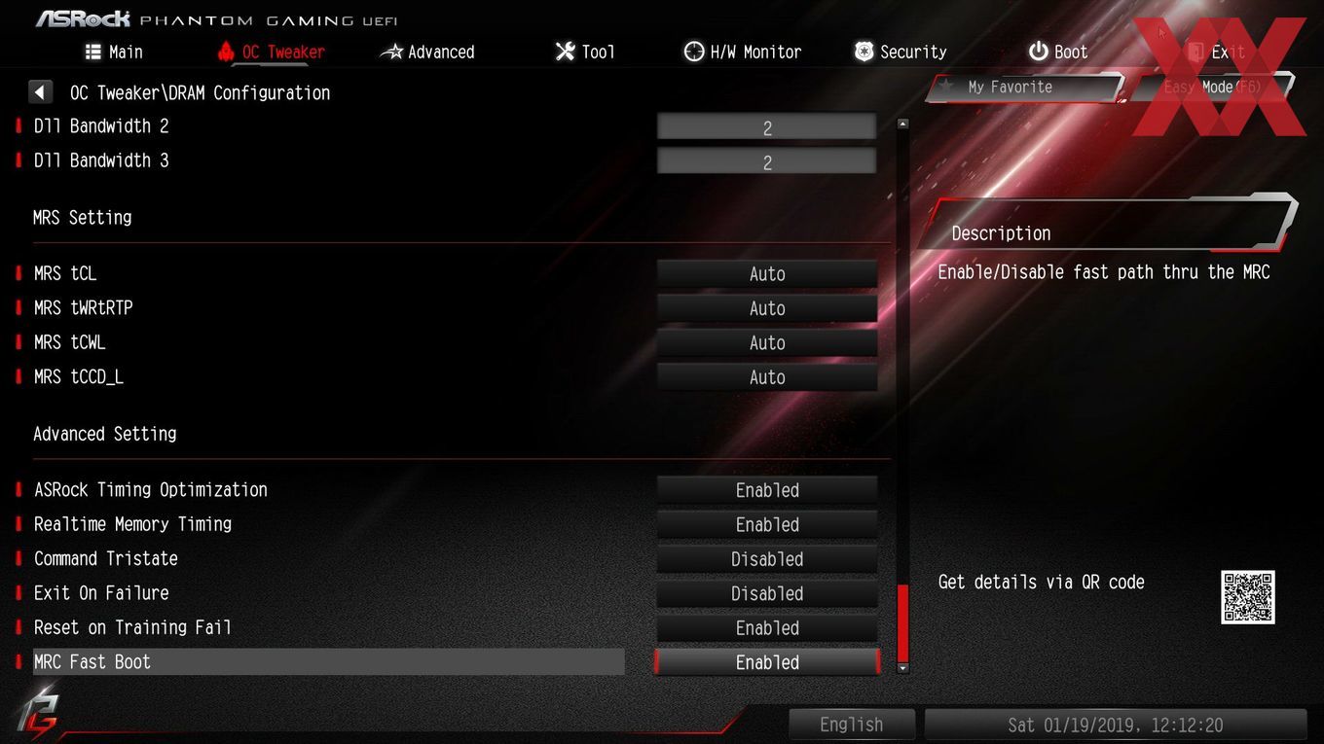The height and width of the screenshot is (744, 1324).
Task: Click the back arrow beside OC Tweaker\DRAM Configuration
Action: coord(40,92)
